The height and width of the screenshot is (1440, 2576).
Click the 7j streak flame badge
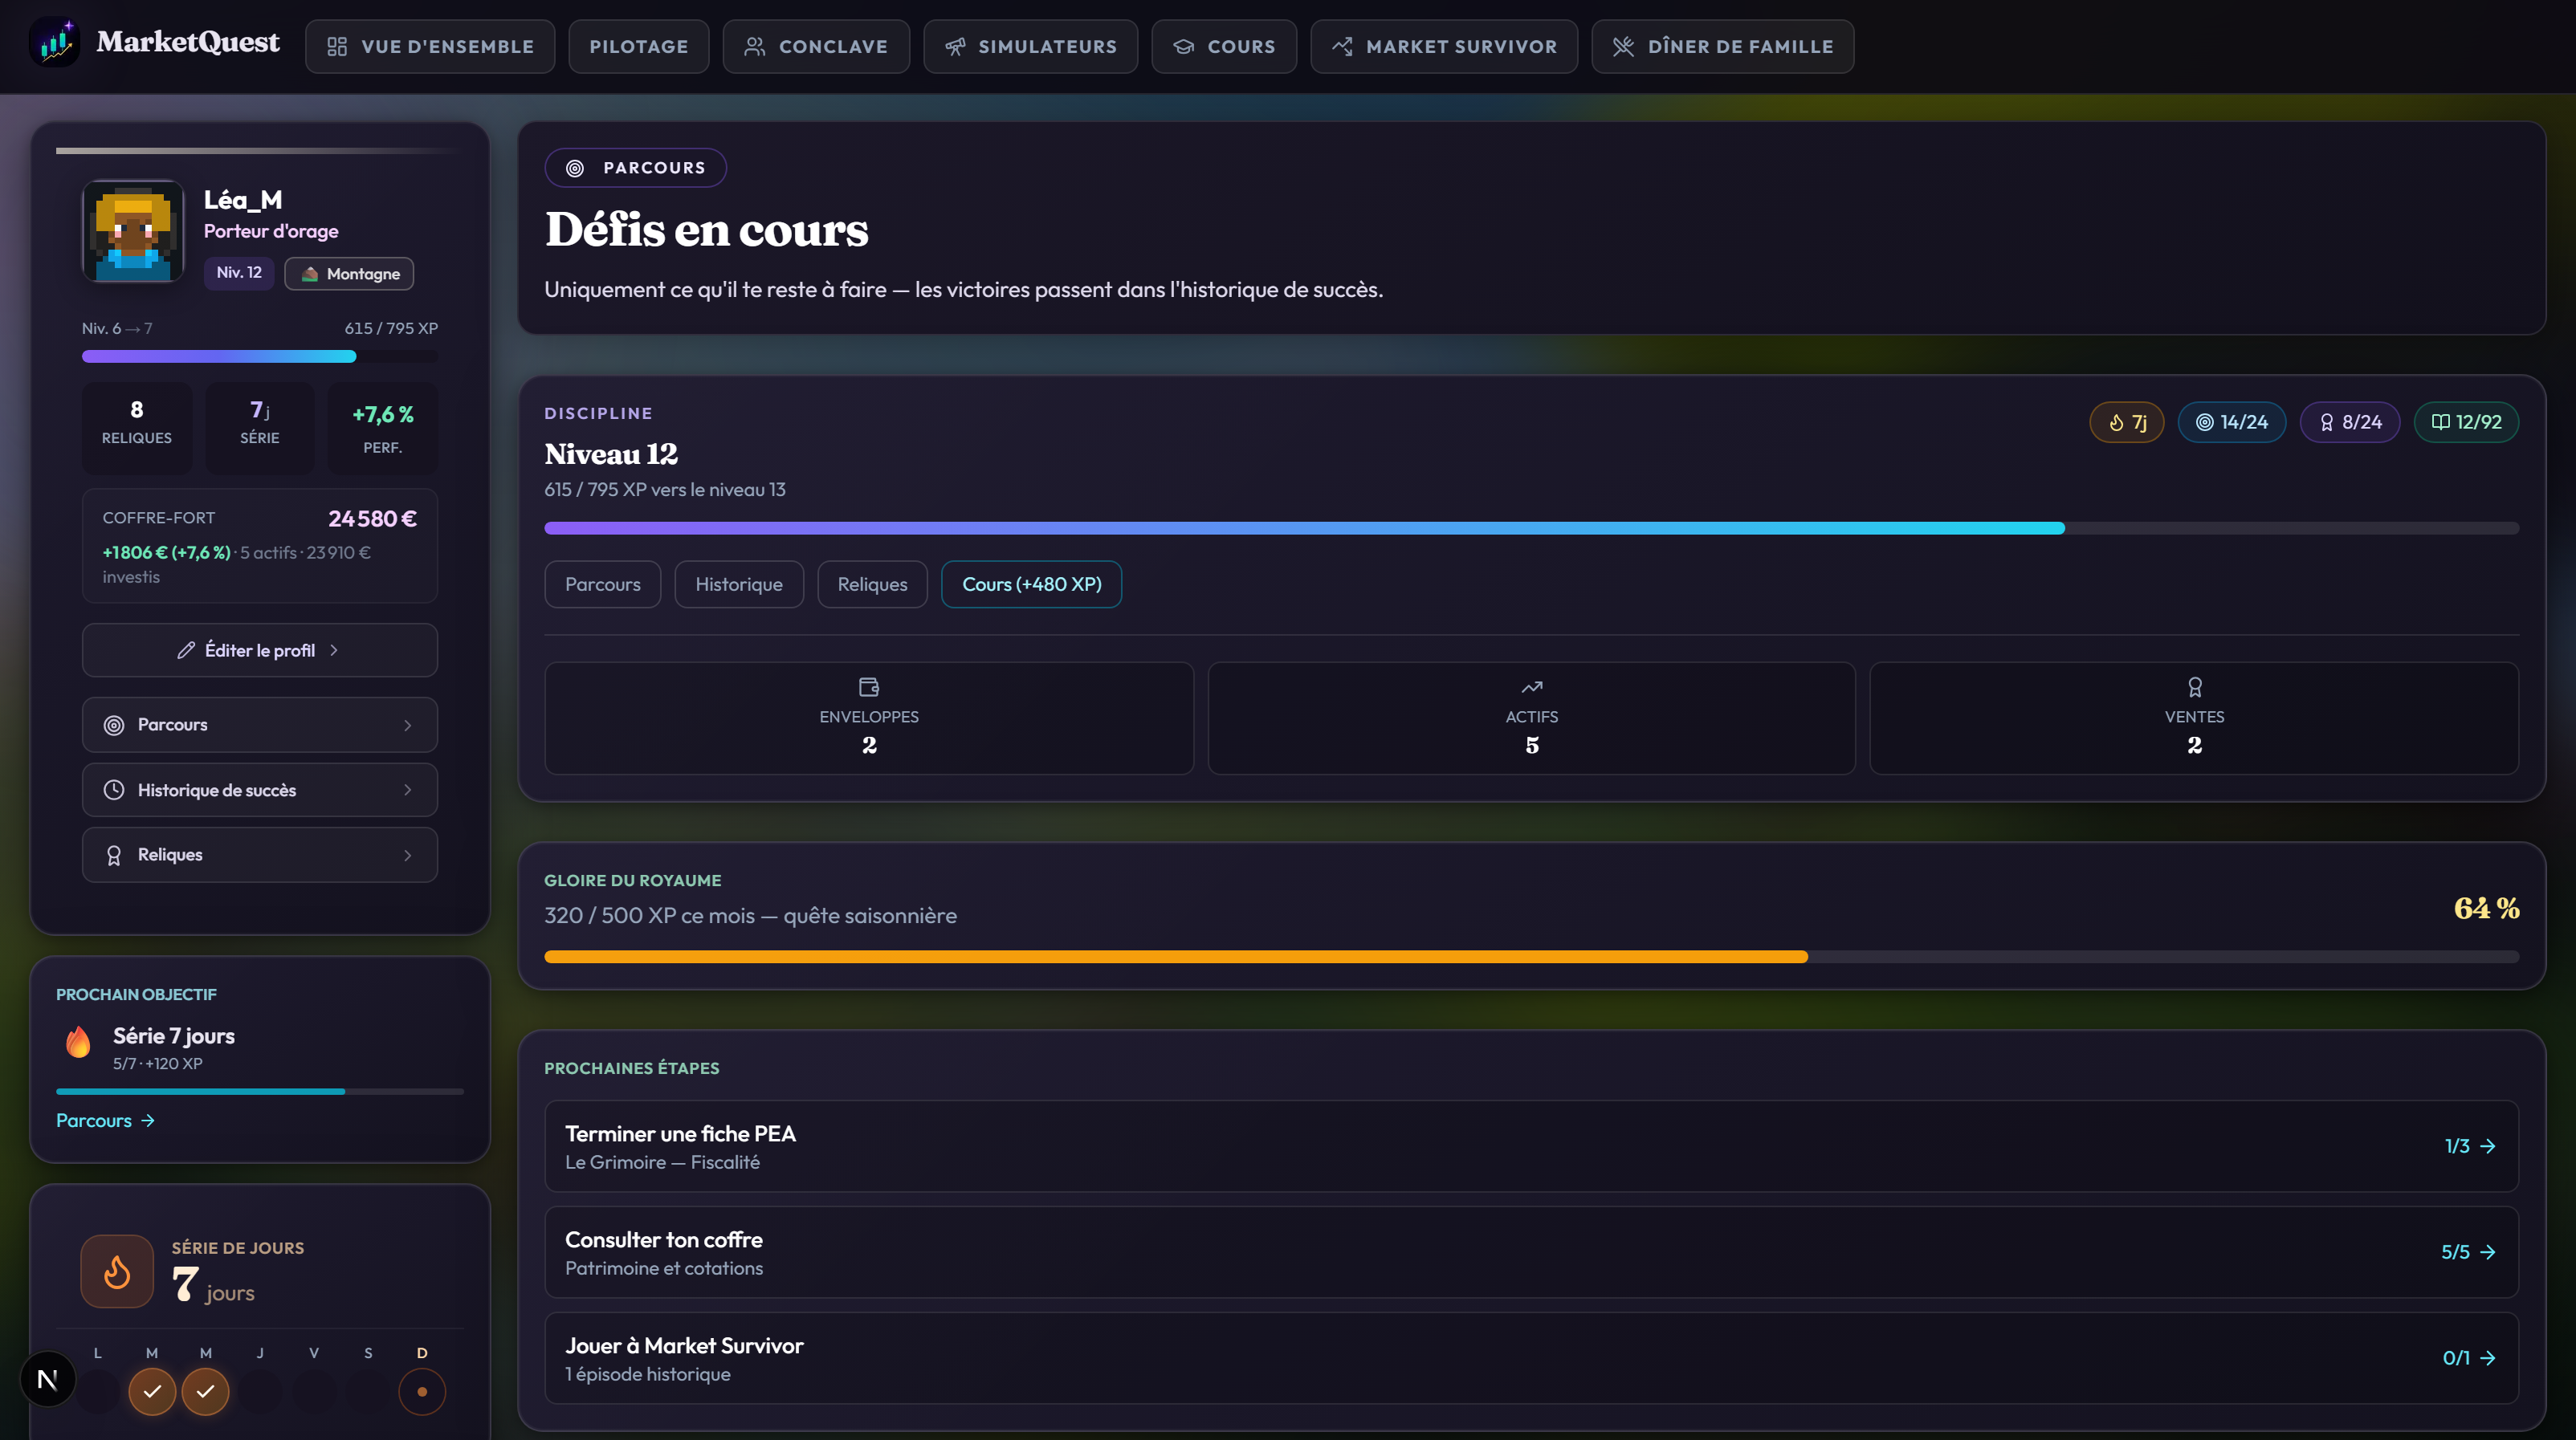point(2127,423)
